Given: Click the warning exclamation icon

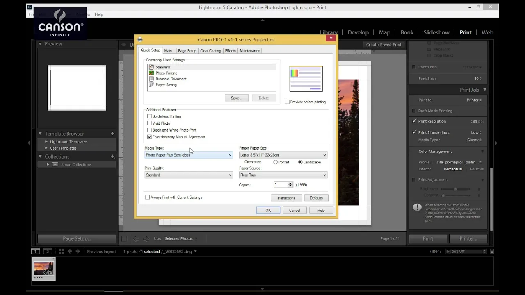Looking at the screenshot, I should point(417,207).
